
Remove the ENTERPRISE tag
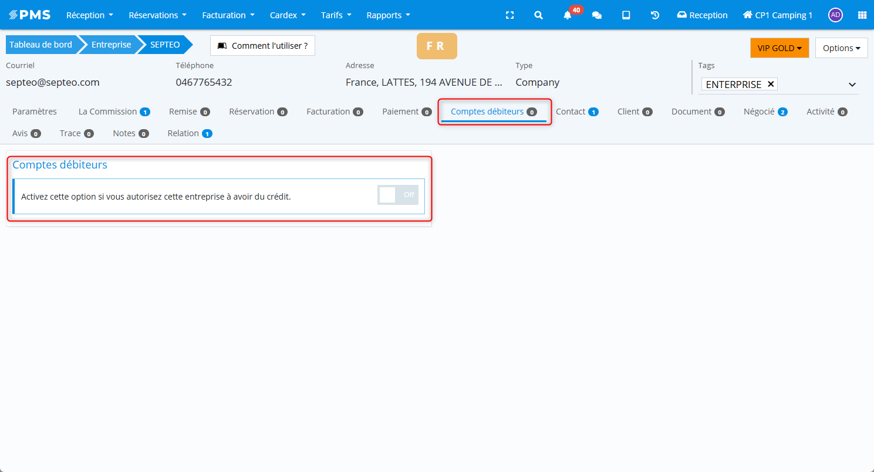(771, 84)
